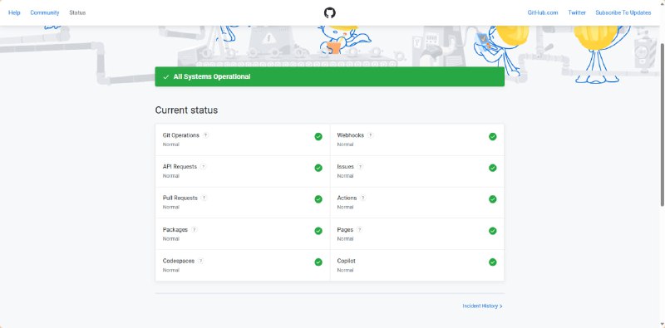Viewport: 665px width, 328px height.
Task: Click the Webhooks label
Action: pos(350,135)
